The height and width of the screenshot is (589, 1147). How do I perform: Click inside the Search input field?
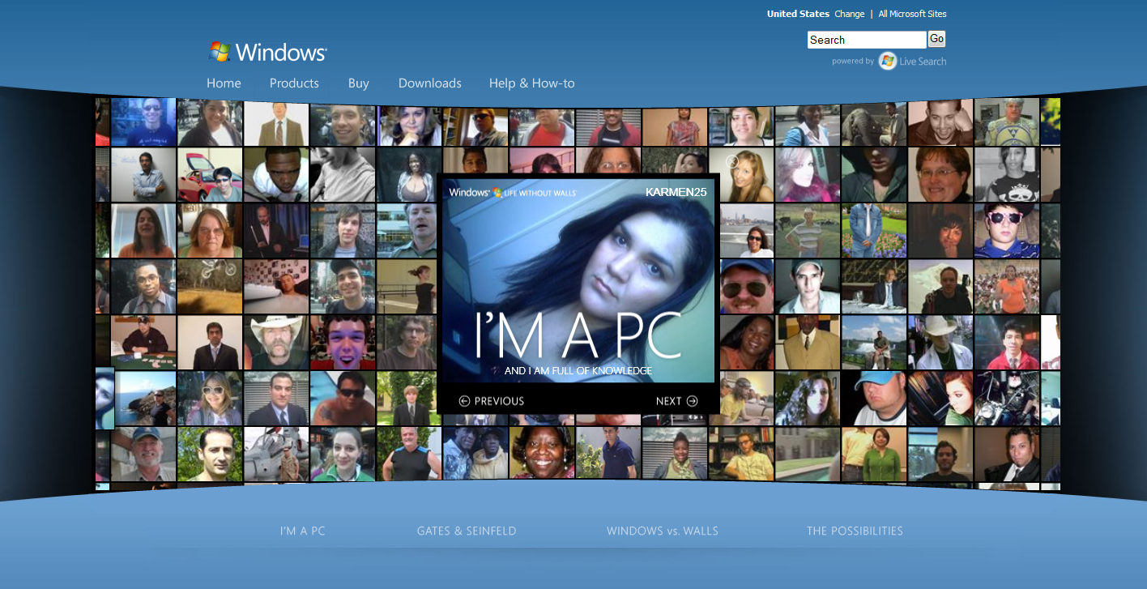pyautogui.click(x=865, y=39)
